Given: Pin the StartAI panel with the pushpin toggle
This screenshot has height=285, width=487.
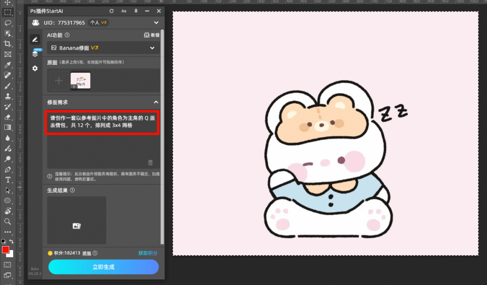Looking at the screenshot, I should (135, 10).
